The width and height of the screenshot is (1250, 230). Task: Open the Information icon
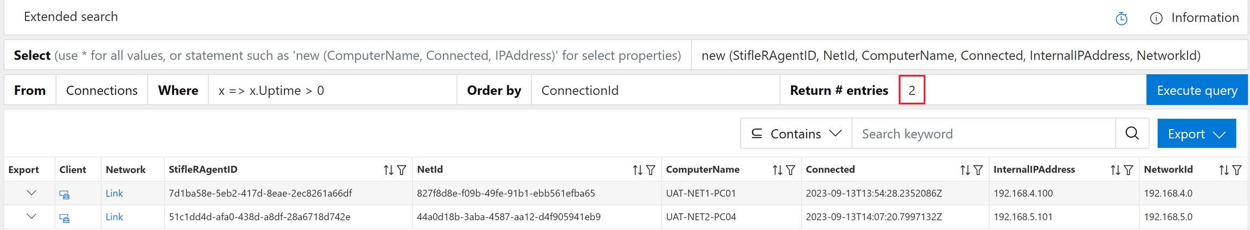1156,18
